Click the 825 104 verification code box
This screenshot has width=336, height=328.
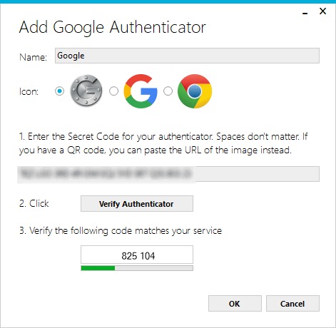(137, 255)
